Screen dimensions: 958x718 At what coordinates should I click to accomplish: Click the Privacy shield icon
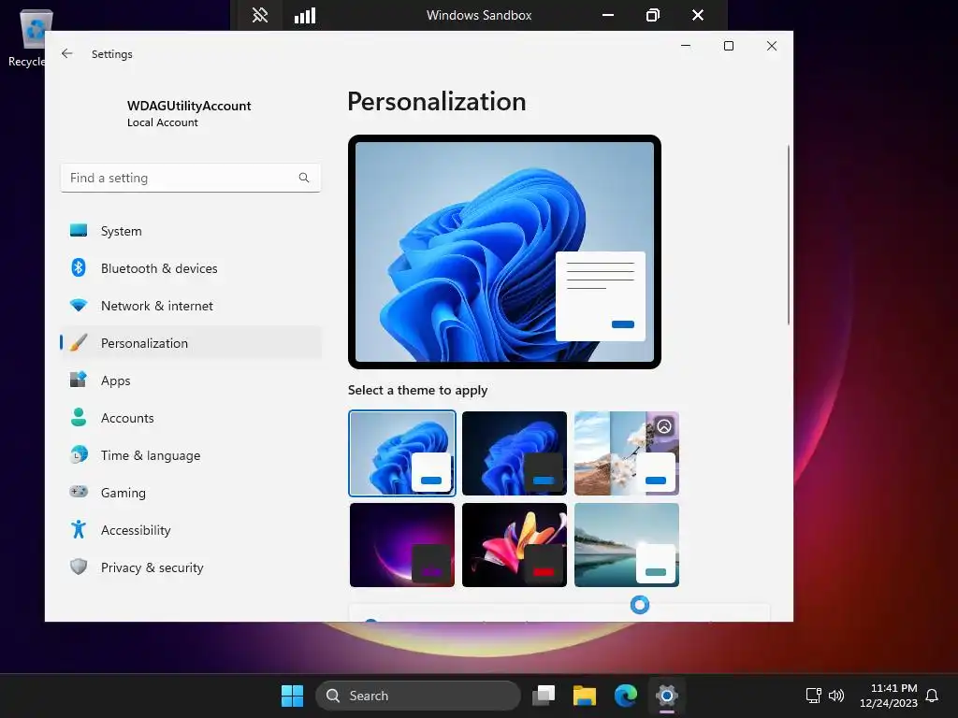pyautogui.click(x=79, y=567)
